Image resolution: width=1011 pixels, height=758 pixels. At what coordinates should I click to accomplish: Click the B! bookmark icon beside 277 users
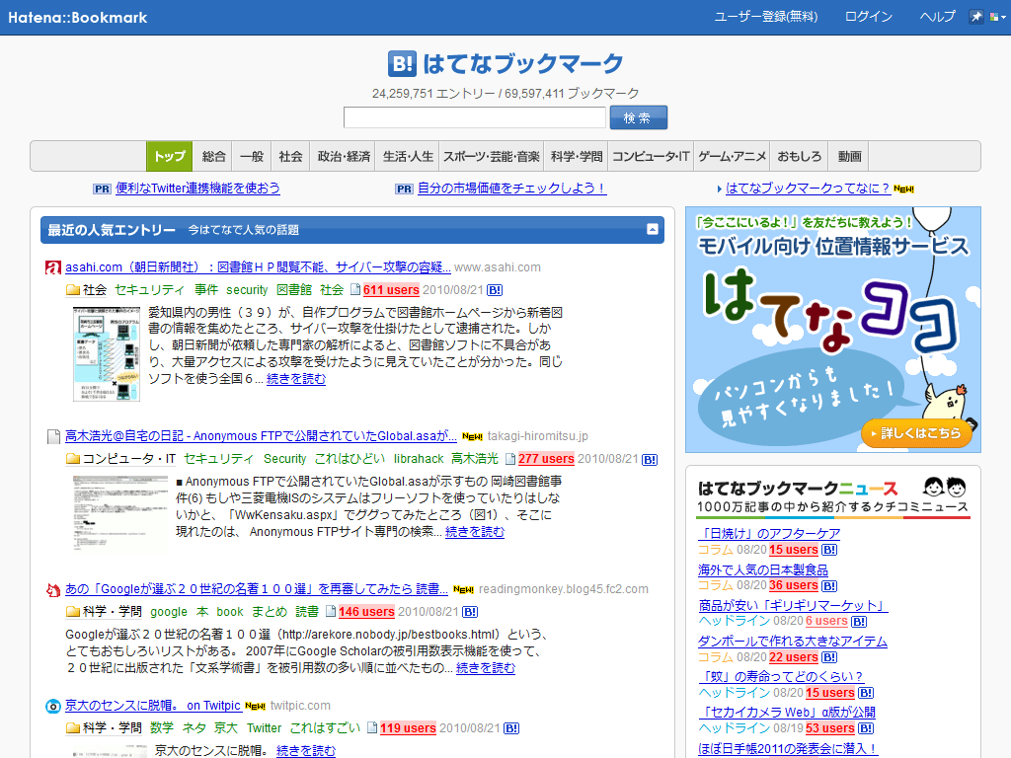click(x=650, y=459)
